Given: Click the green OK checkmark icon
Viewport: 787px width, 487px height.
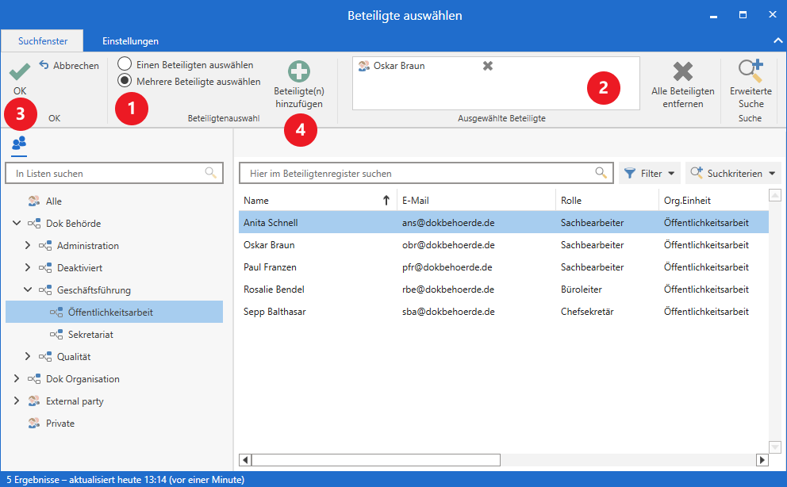Looking at the screenshot, I should point(20,74).
